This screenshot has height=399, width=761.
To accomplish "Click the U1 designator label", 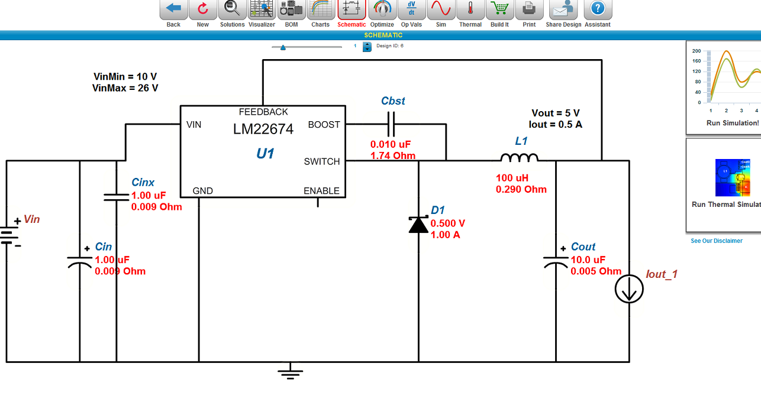I will (x=265, y=154).
